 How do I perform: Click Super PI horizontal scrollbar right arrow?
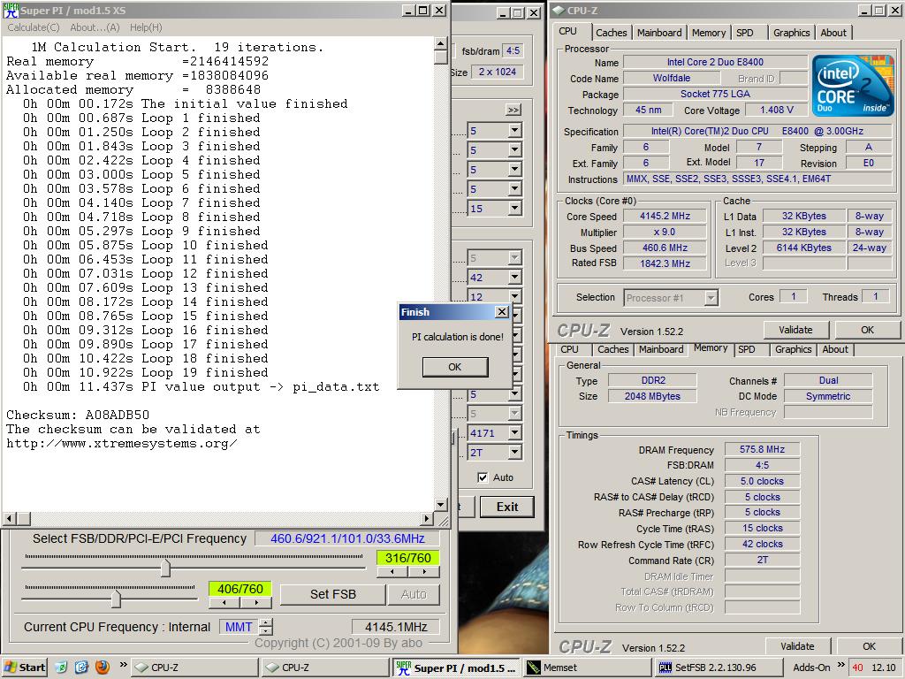(427, 518)
